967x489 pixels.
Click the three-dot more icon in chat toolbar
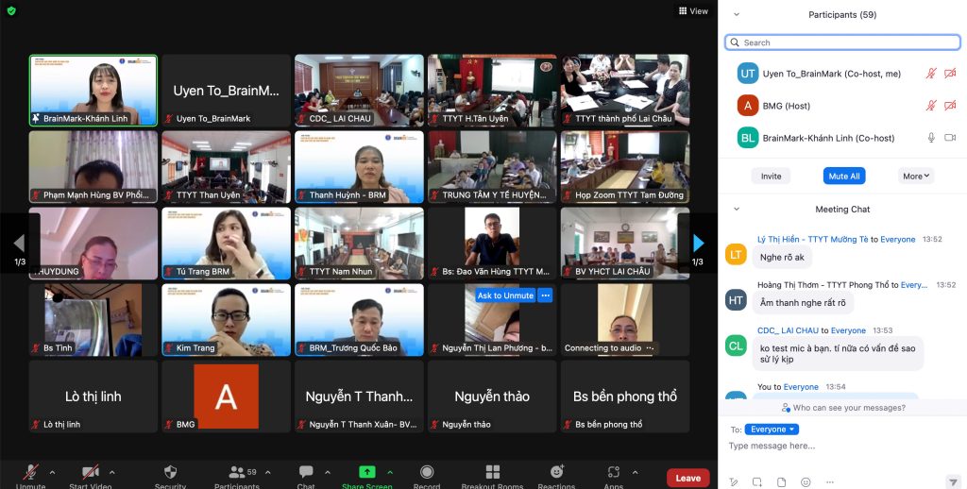830,482
